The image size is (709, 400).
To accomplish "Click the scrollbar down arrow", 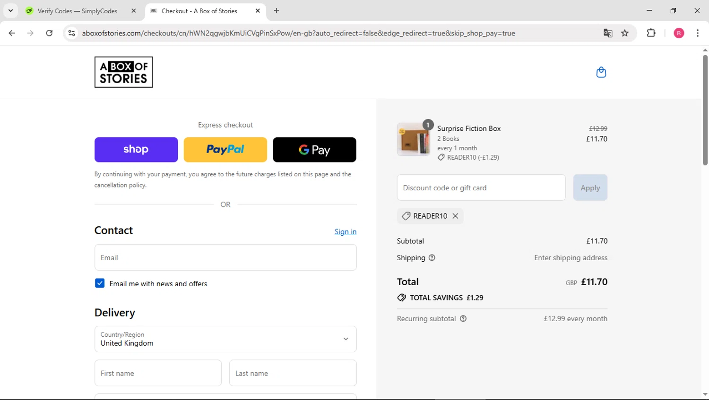I will (x=705, y=395).
